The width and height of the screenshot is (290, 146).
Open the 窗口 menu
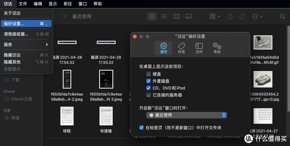83,4
